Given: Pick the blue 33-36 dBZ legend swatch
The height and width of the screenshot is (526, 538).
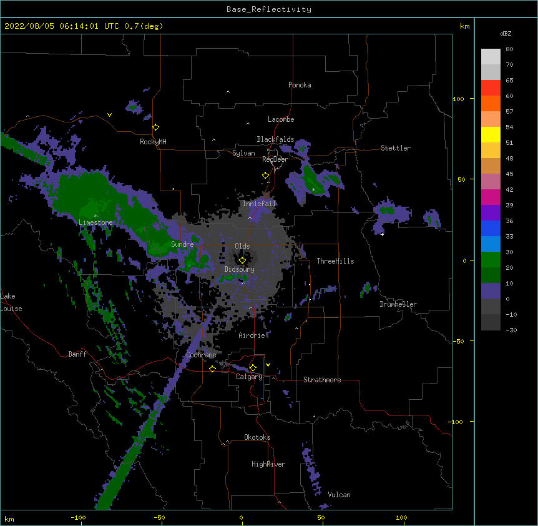Looking at the screenshot, I should pyautogui.click(x=491, y=228).
